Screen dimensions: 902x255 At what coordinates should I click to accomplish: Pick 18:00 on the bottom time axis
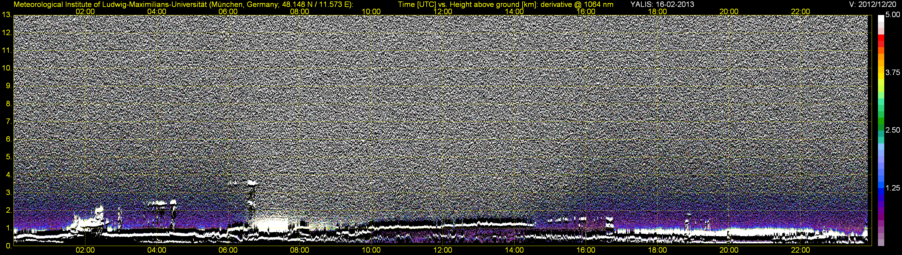[x=657, y=250]
